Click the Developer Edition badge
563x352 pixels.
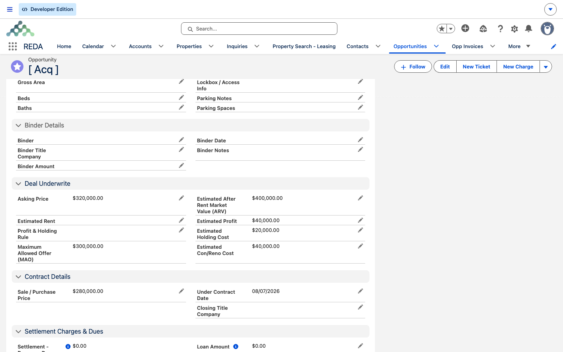tap(47, 9)
